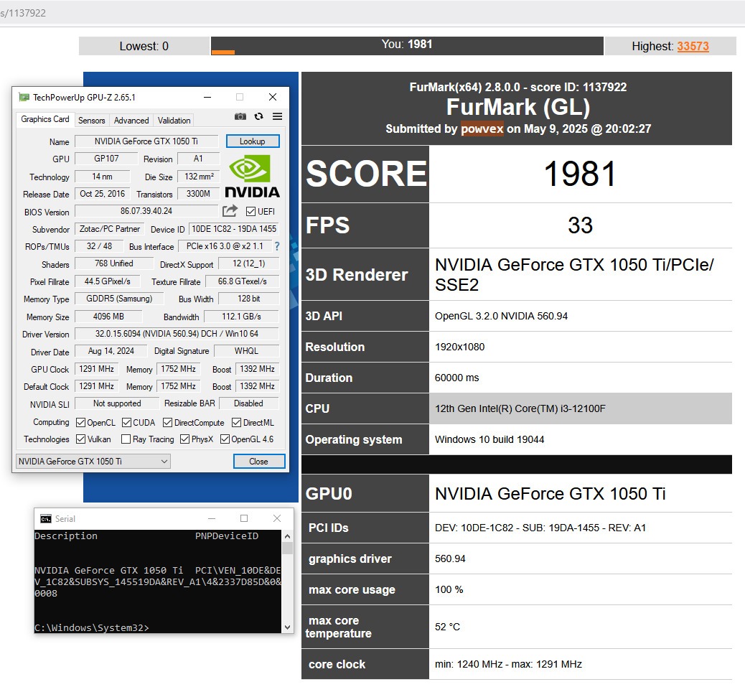
Task: Click the GPU-Z title bar app icon
Action: coord(24,98)
